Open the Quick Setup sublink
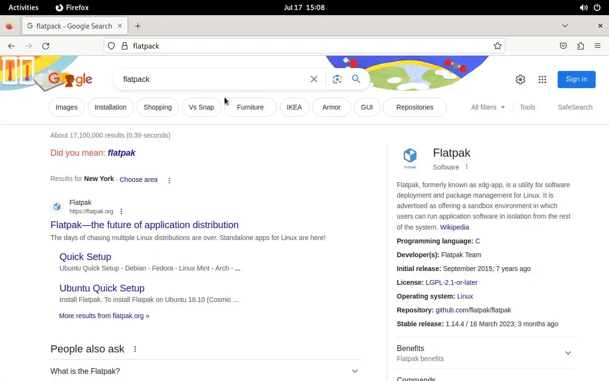Screen dimensions: 609x381 [x=85, y=257]
